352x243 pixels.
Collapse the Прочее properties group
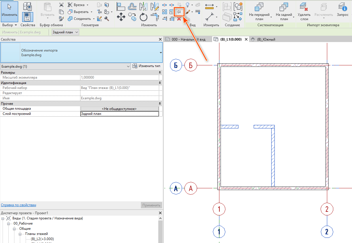tap(160, 104)
